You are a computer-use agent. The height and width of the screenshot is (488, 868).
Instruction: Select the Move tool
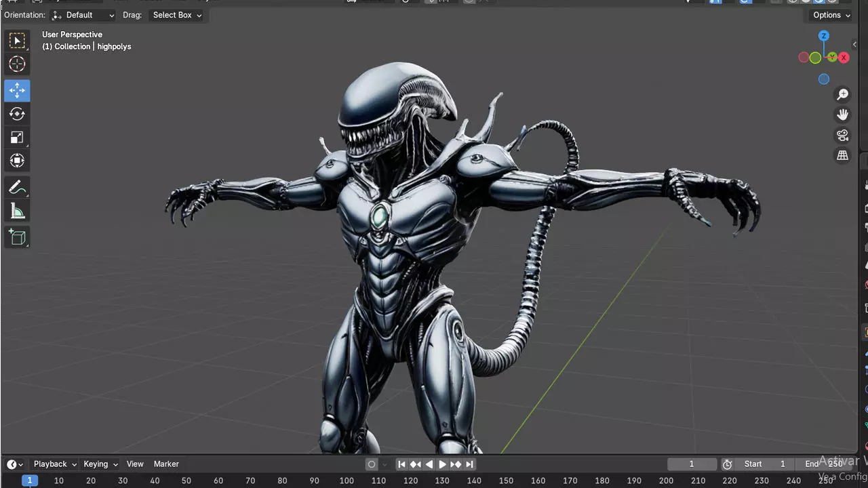coord(17,90)
